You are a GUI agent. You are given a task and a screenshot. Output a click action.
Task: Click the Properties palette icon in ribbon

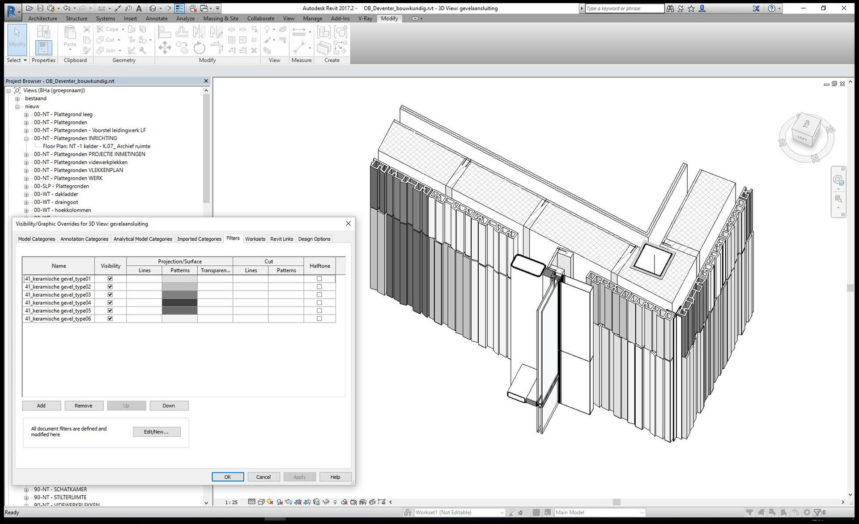(x=43, y=47)
